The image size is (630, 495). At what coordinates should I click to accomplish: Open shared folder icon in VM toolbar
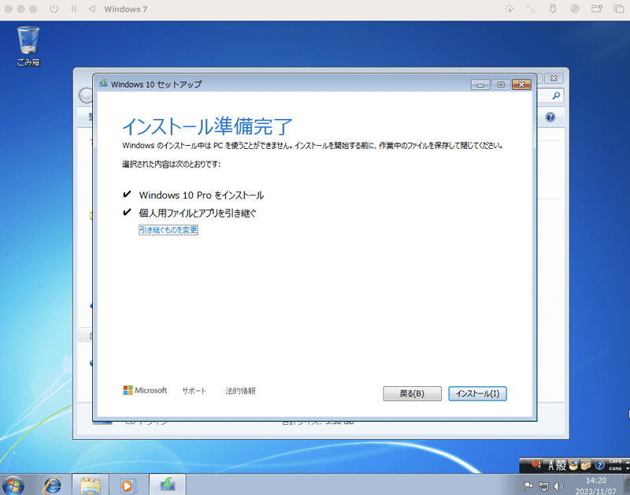[x=597, y=9]
